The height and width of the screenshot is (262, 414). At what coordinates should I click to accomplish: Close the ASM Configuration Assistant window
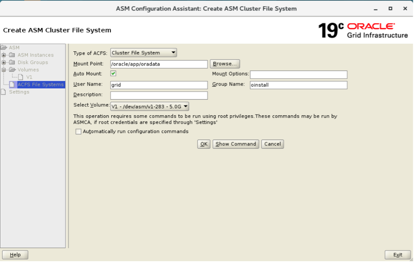(405, 9)
